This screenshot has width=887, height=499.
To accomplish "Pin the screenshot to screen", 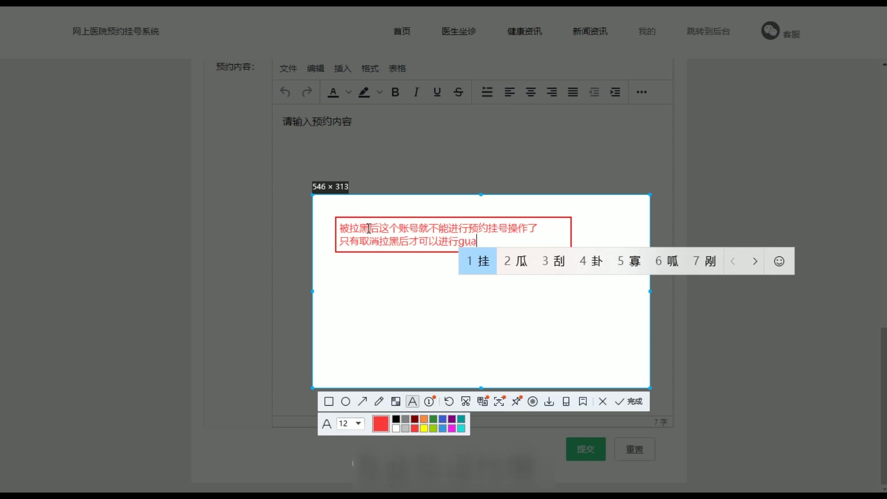I will 516,402.
